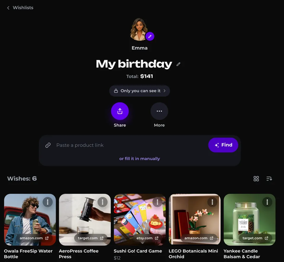
Task: Switch to grid view layout
Action: tap(256, 179)
